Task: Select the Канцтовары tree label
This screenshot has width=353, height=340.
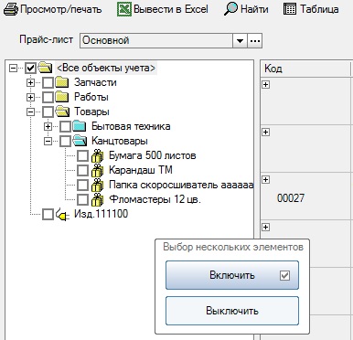Action: 120,141
